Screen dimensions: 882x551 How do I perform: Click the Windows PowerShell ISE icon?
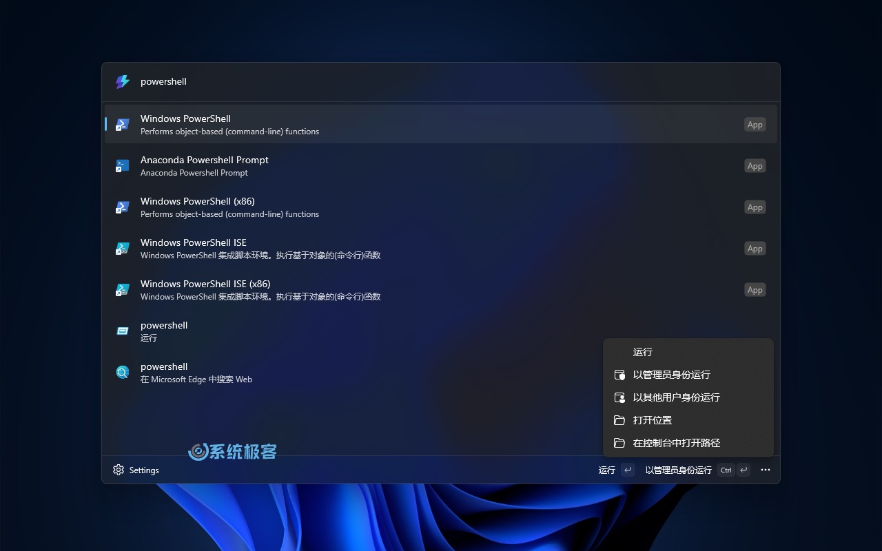122,249
